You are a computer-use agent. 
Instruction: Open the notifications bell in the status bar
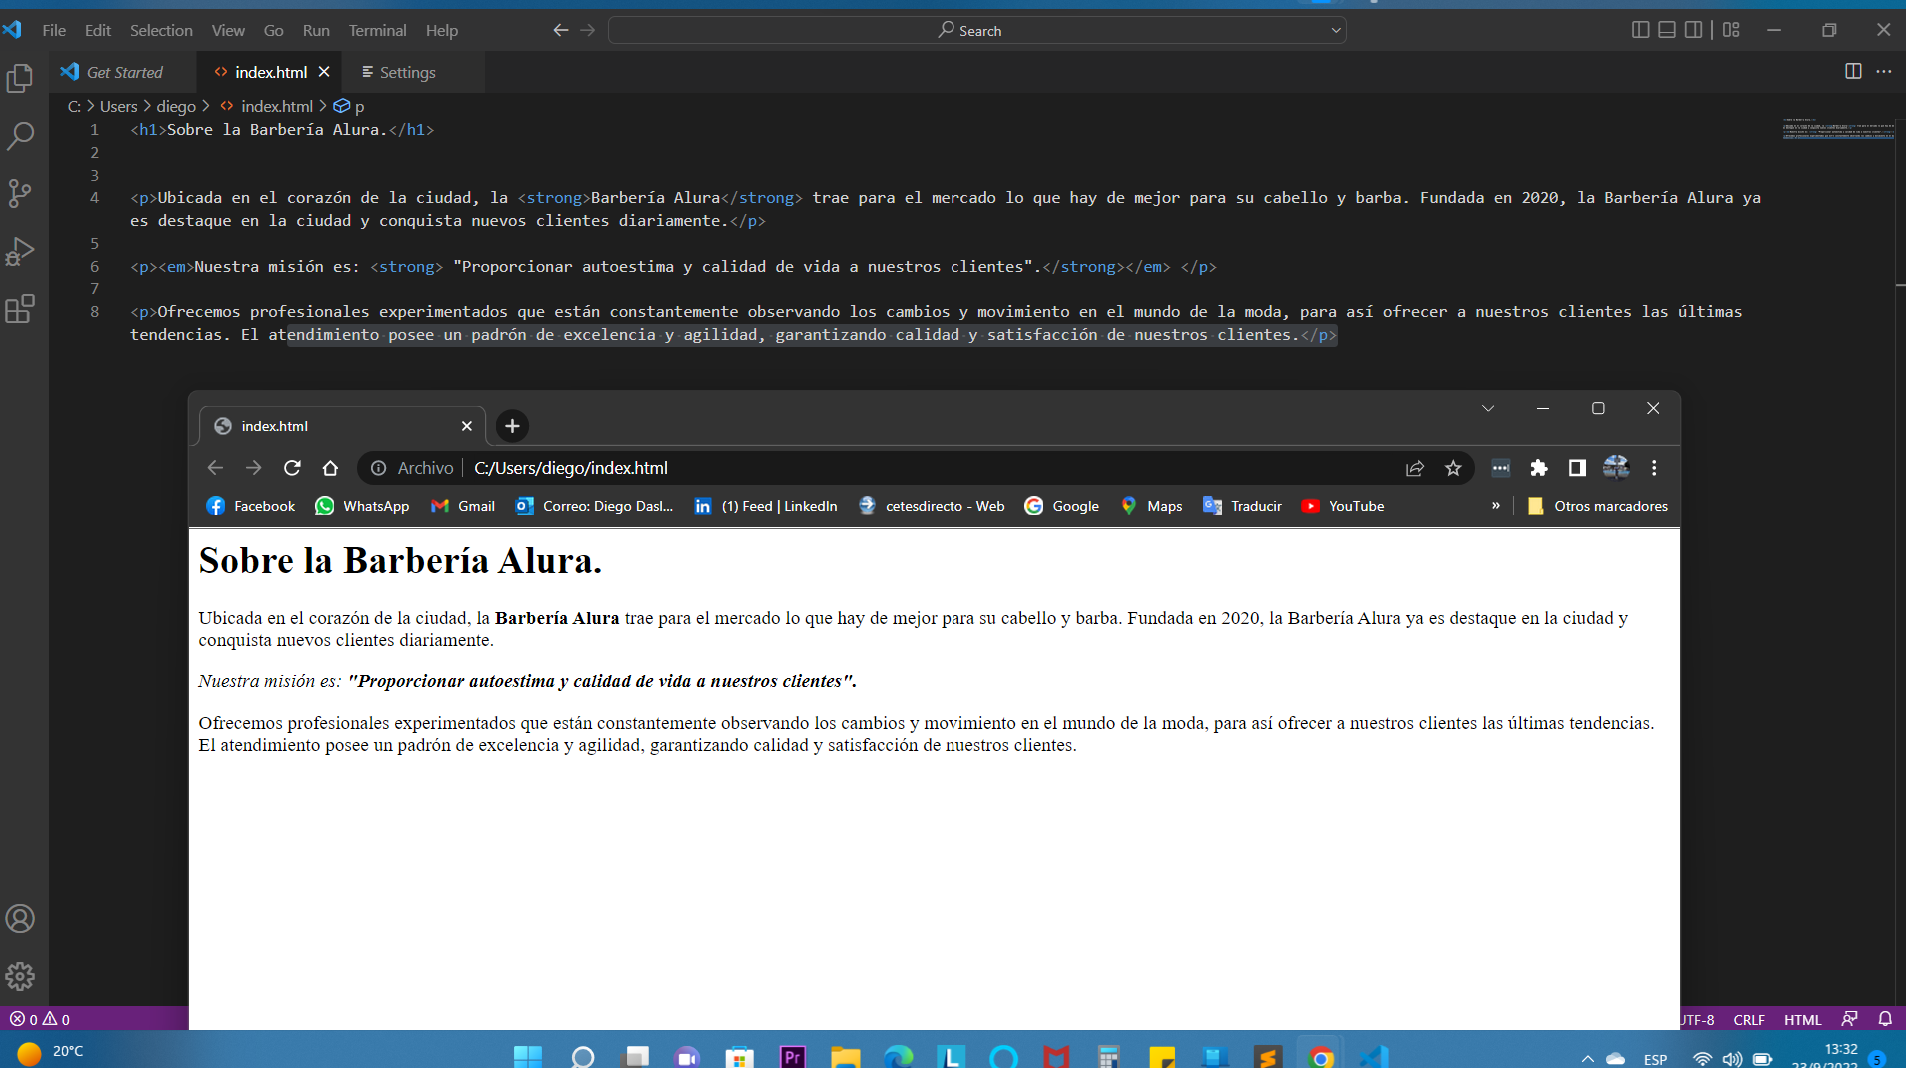[x=1885, y=1019]
